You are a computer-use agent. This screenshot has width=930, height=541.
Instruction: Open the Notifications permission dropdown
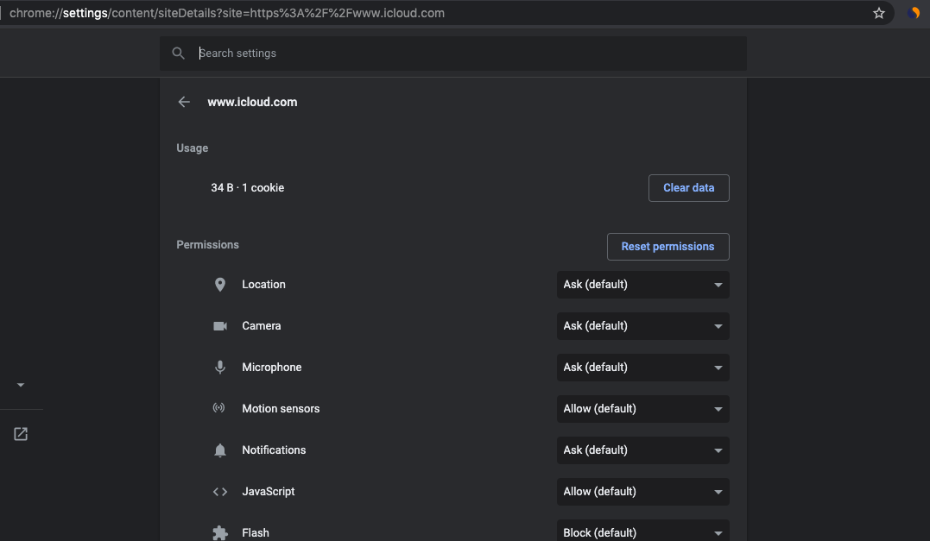643,450
